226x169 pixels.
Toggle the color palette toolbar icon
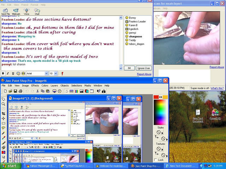click(77, 91)
